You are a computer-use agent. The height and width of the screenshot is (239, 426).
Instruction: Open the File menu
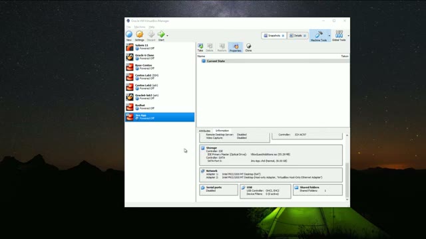click(128, 27)
